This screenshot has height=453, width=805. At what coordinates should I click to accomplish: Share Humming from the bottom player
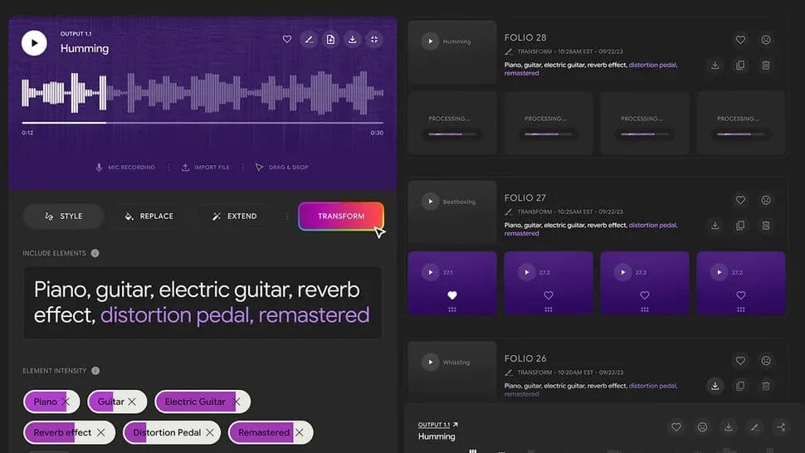[x=781, y=426]
